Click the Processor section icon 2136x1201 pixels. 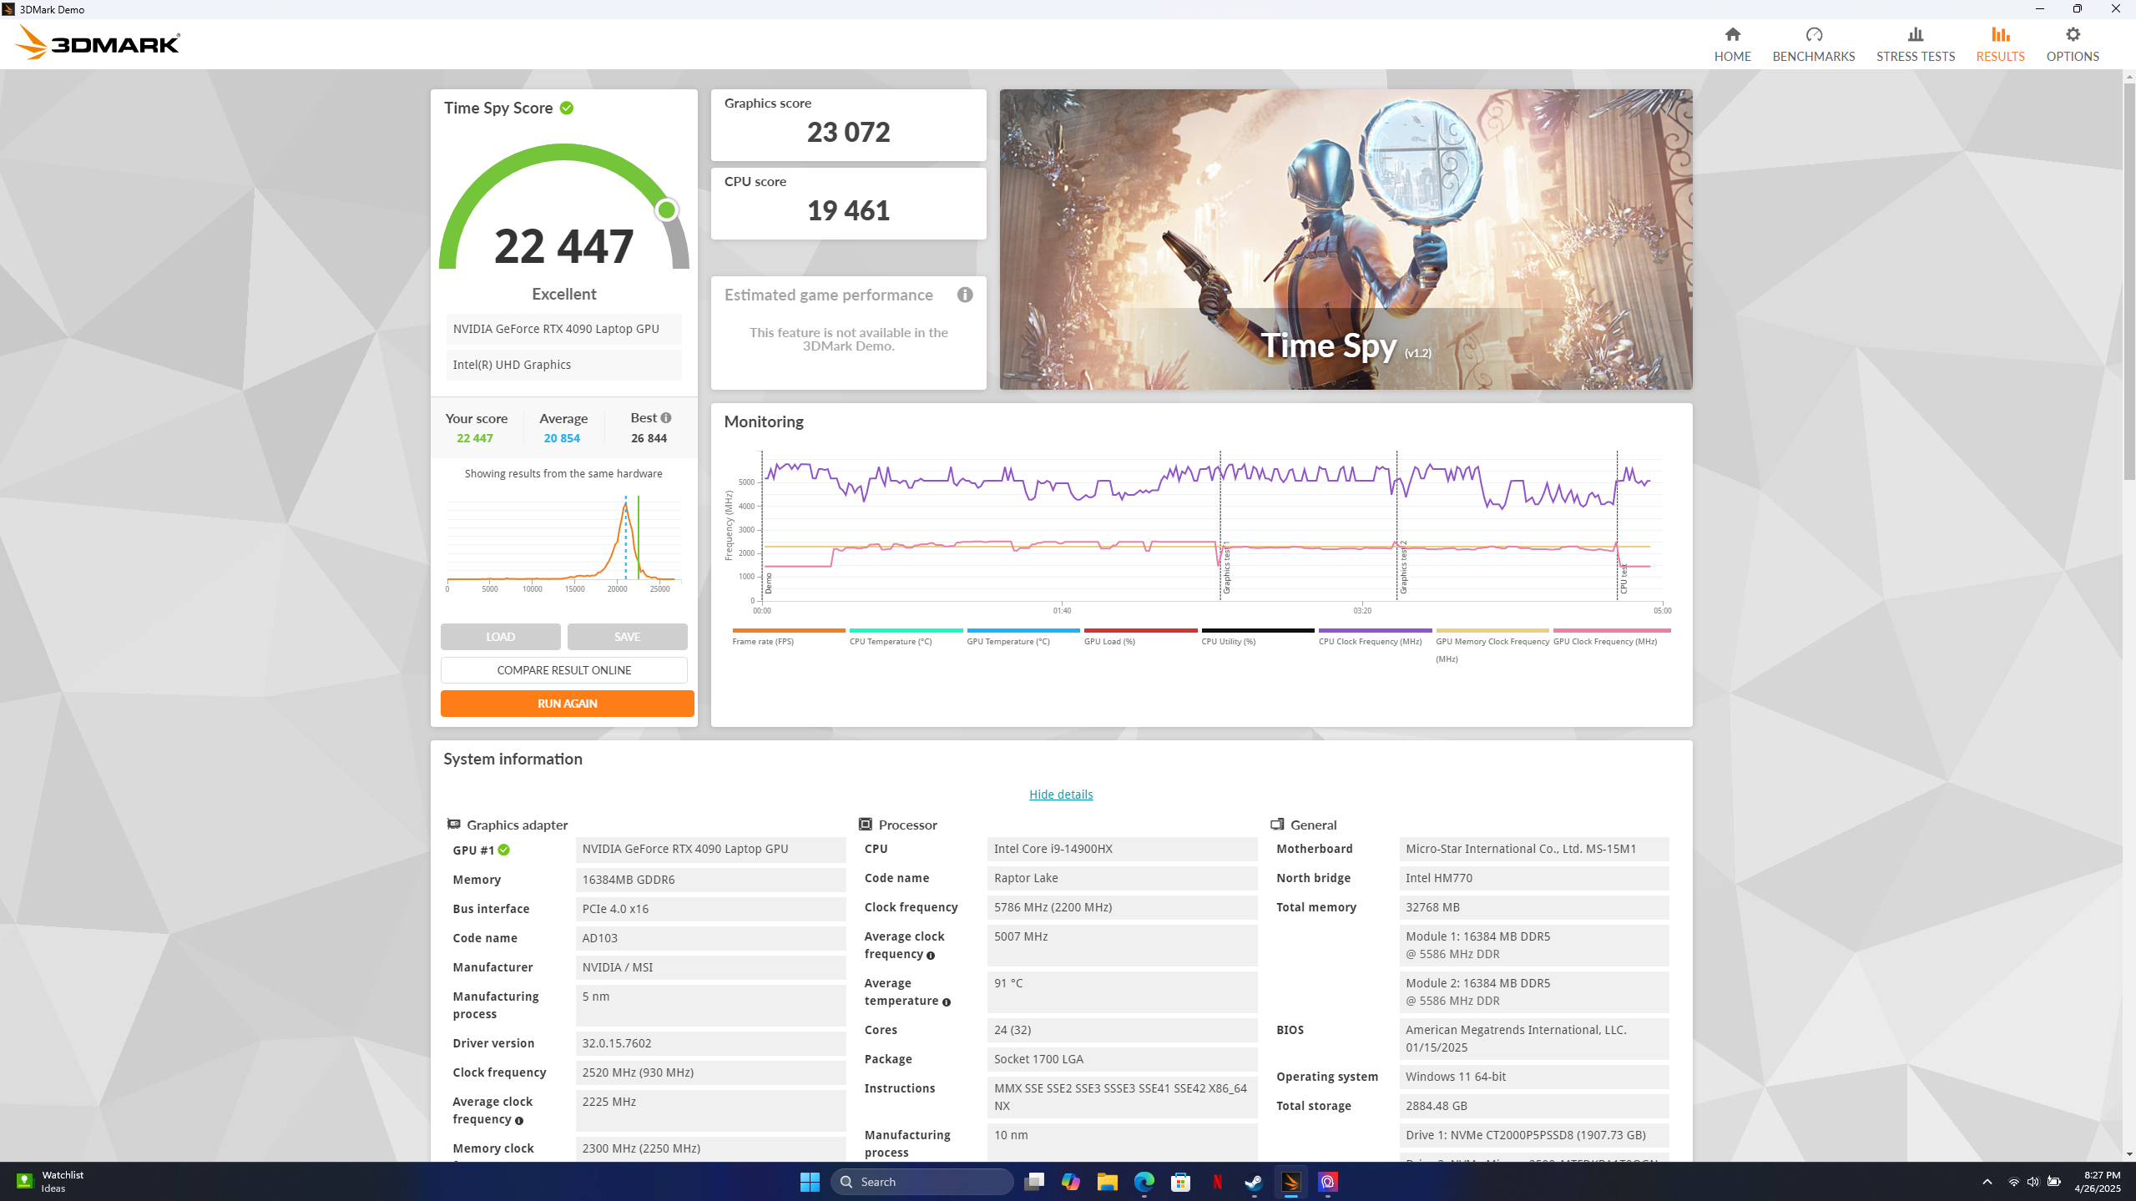click(x=866, y=824)
